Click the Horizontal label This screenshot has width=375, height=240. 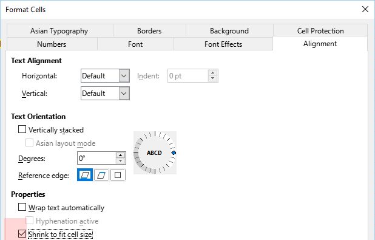pyautogui.click(x=39, y=76)
